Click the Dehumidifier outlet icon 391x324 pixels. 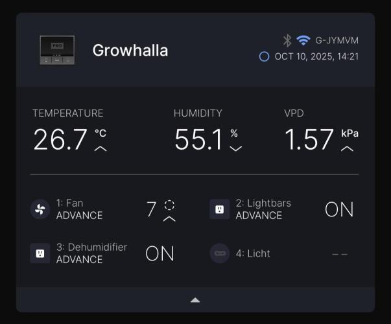(x=40, y=253)
